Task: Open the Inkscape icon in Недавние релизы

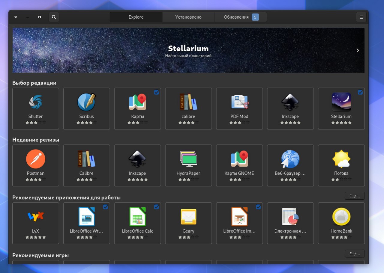Action: point(137,159)
